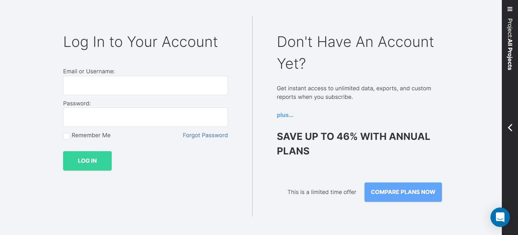Select the Project: All Projects sidebar label
518x235 pixels.
coord(510,44)
